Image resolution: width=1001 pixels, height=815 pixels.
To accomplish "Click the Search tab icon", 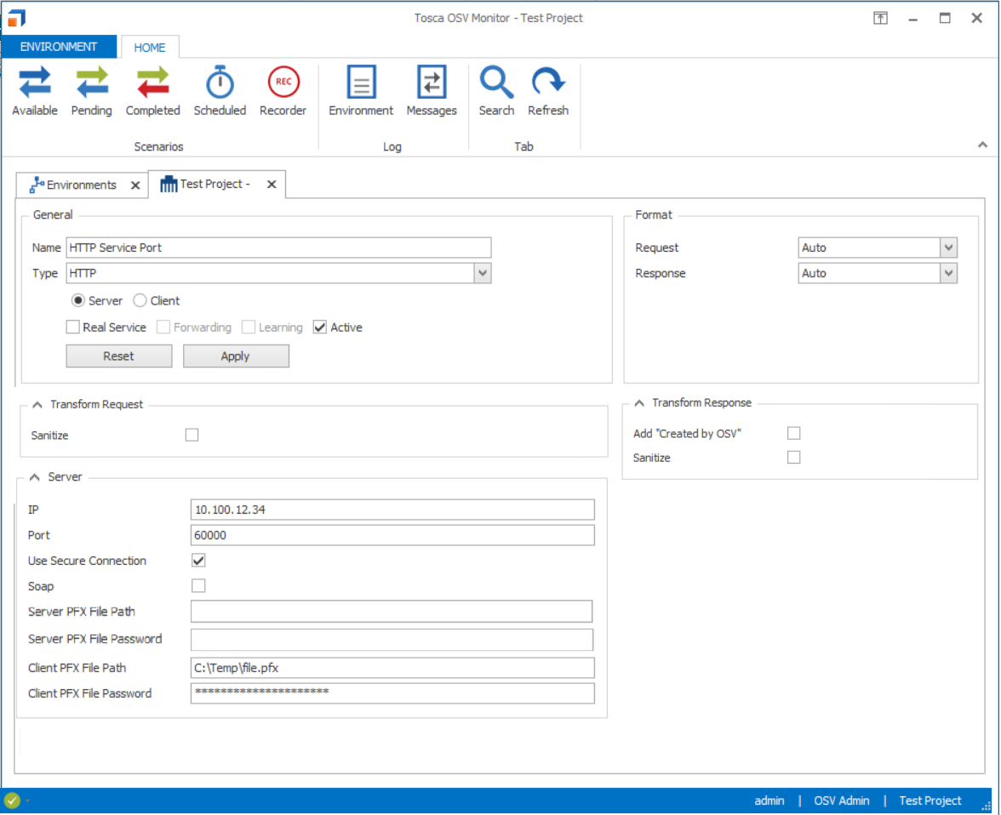I will 496,92.
